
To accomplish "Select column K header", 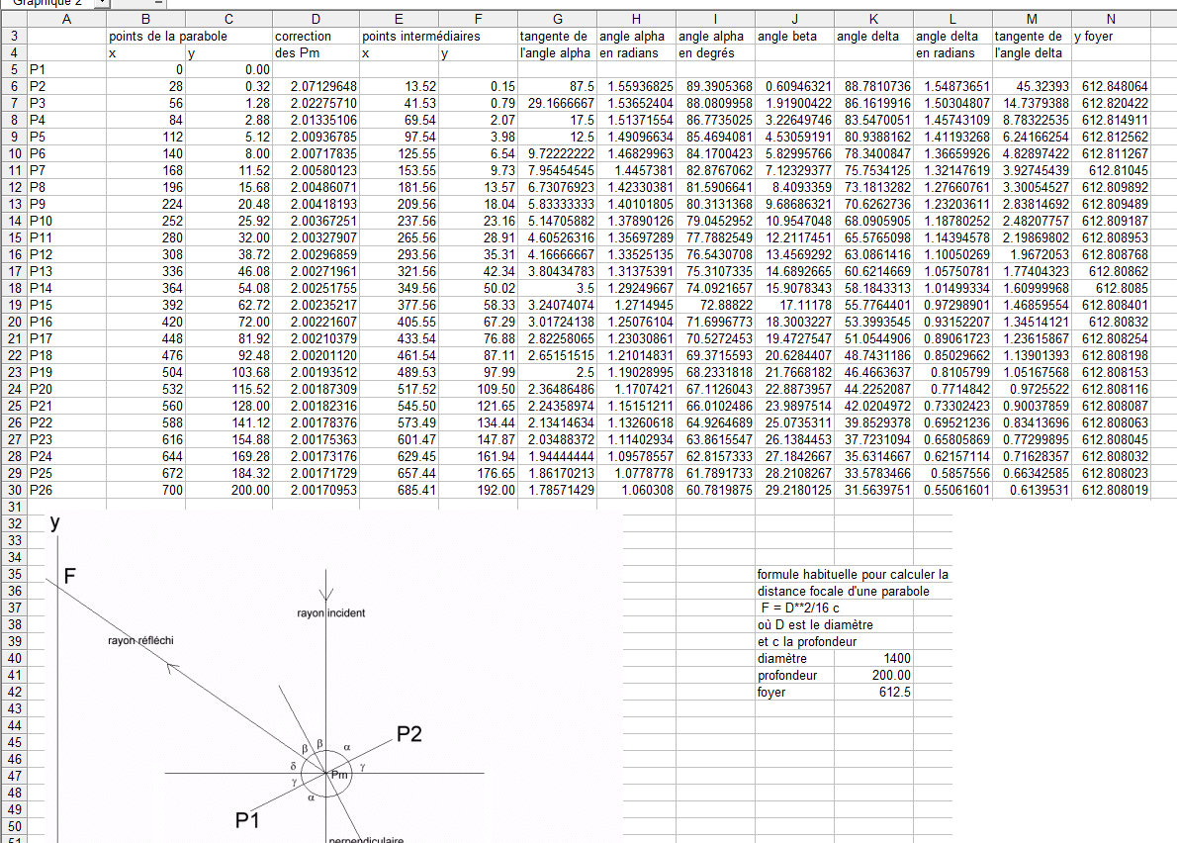I will [873, 19].
